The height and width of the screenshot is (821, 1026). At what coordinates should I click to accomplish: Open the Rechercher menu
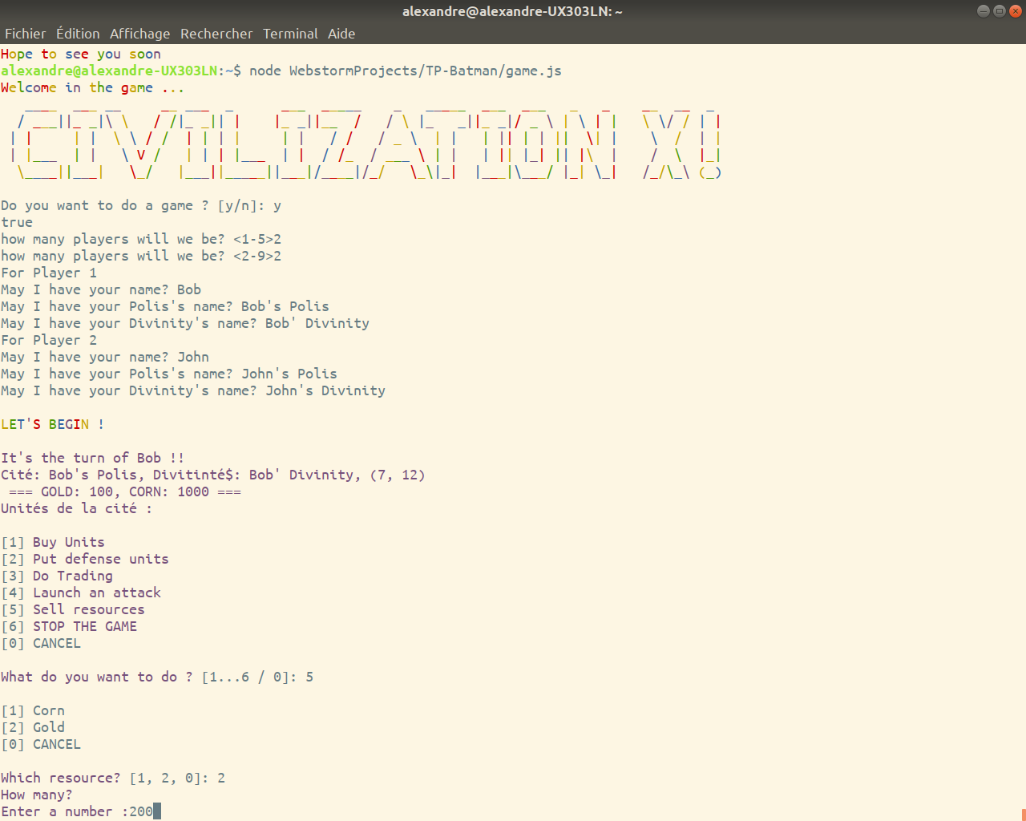[216, 34]
